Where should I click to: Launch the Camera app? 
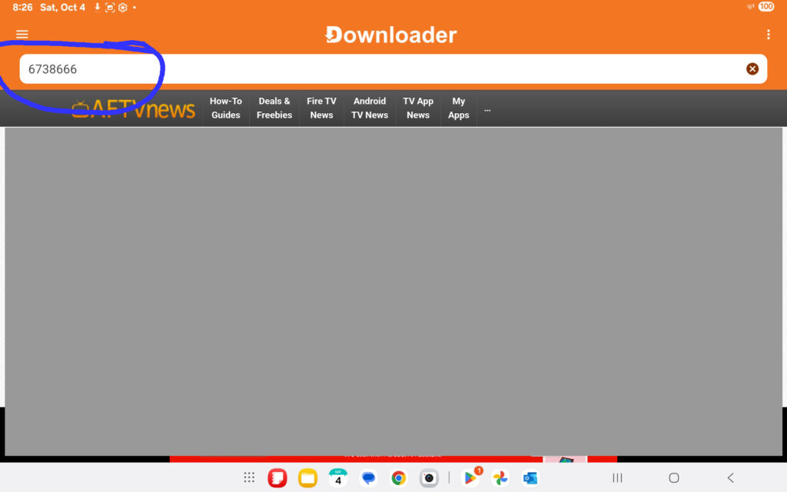[429, 478]
